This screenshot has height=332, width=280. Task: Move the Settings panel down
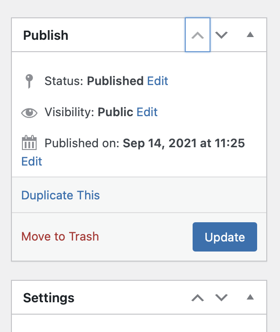pos(221,298)
